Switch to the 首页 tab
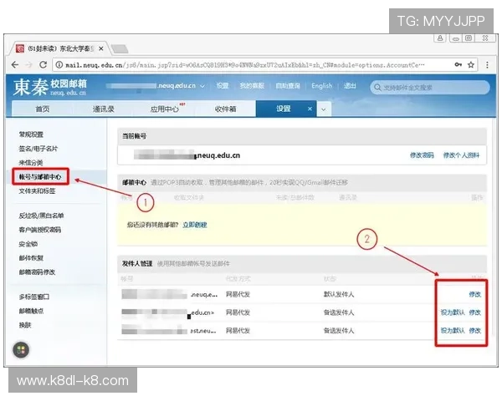This screenshot has width=502, height=401. [x=42, y=109]
